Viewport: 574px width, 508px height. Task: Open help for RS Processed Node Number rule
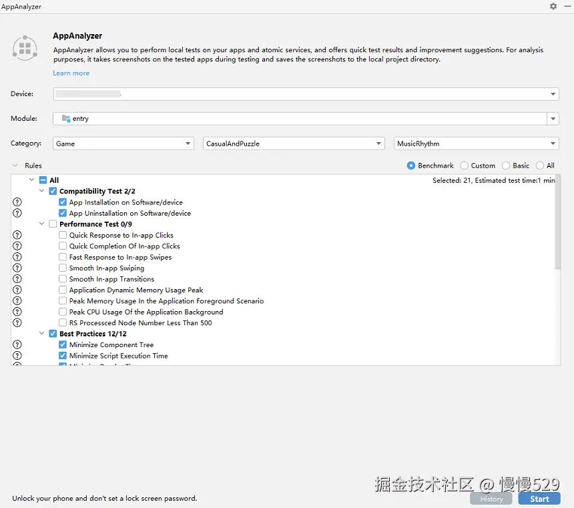[x=17, y=323]
